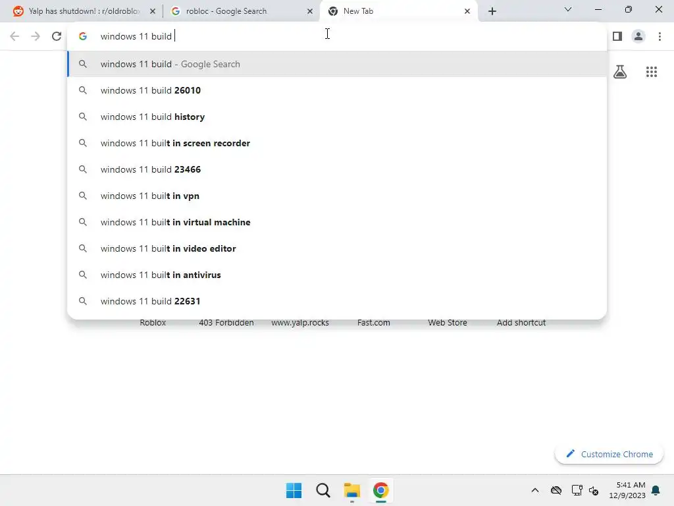Open Search Labs flask icon

point(620,72)
